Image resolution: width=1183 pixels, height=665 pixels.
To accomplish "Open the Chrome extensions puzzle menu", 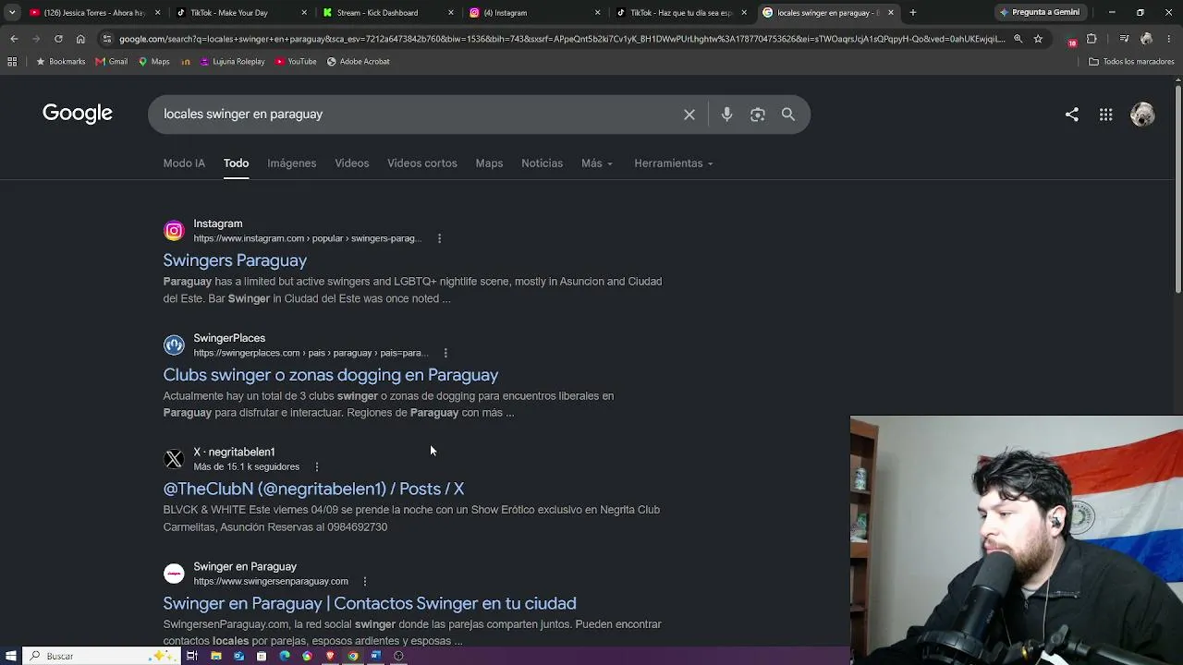I will 1092,39.
